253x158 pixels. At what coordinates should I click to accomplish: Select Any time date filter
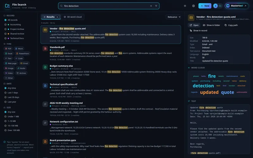(10, 88)
